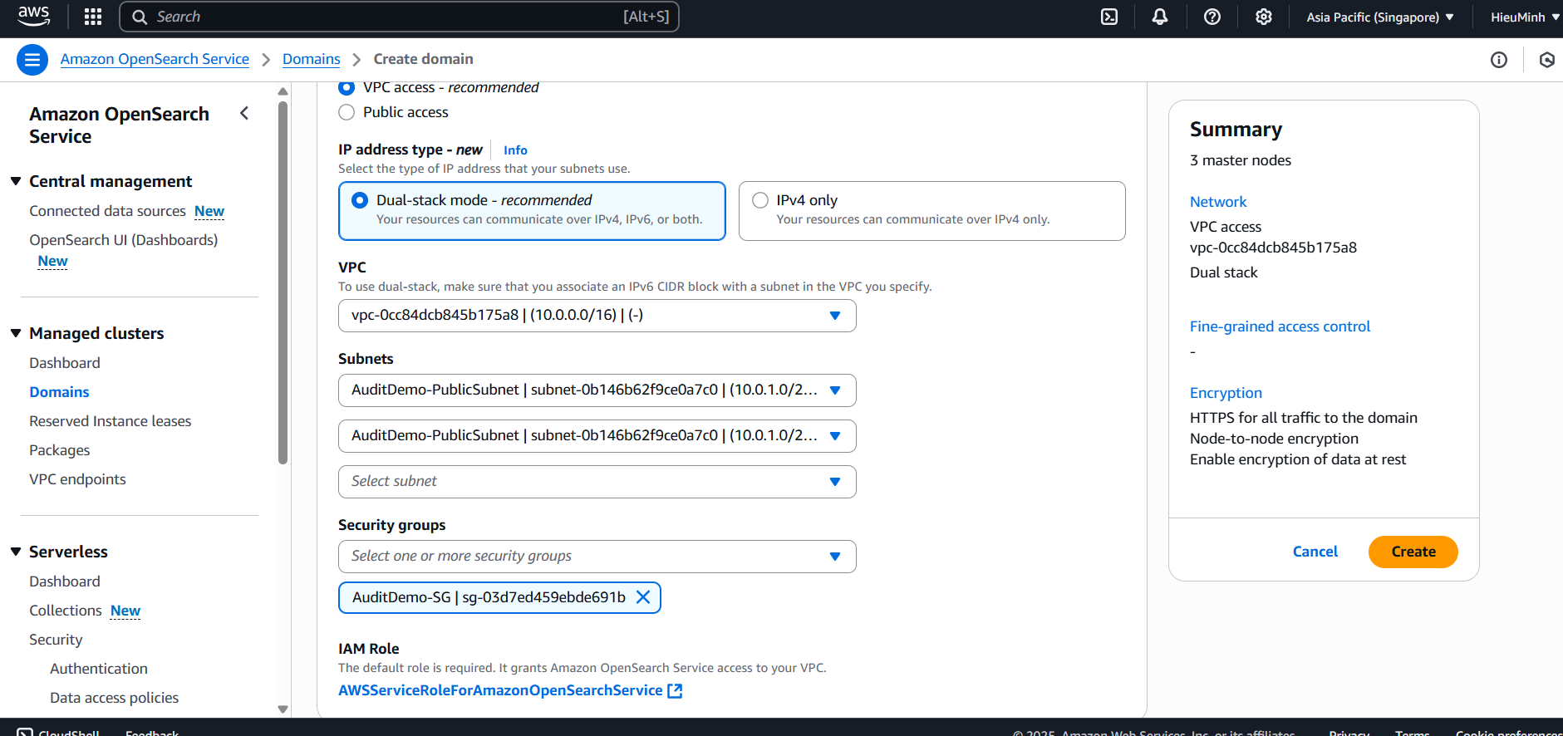Click the orange Create button

(x=1413, y=552)
